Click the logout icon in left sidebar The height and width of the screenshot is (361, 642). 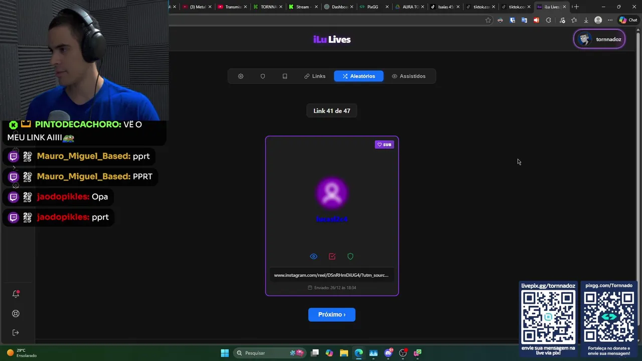pyautogui.click(x=16, y=332)
